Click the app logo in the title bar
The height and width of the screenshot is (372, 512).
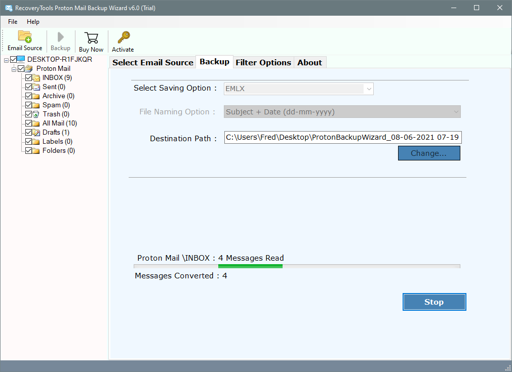coord(9,8)
